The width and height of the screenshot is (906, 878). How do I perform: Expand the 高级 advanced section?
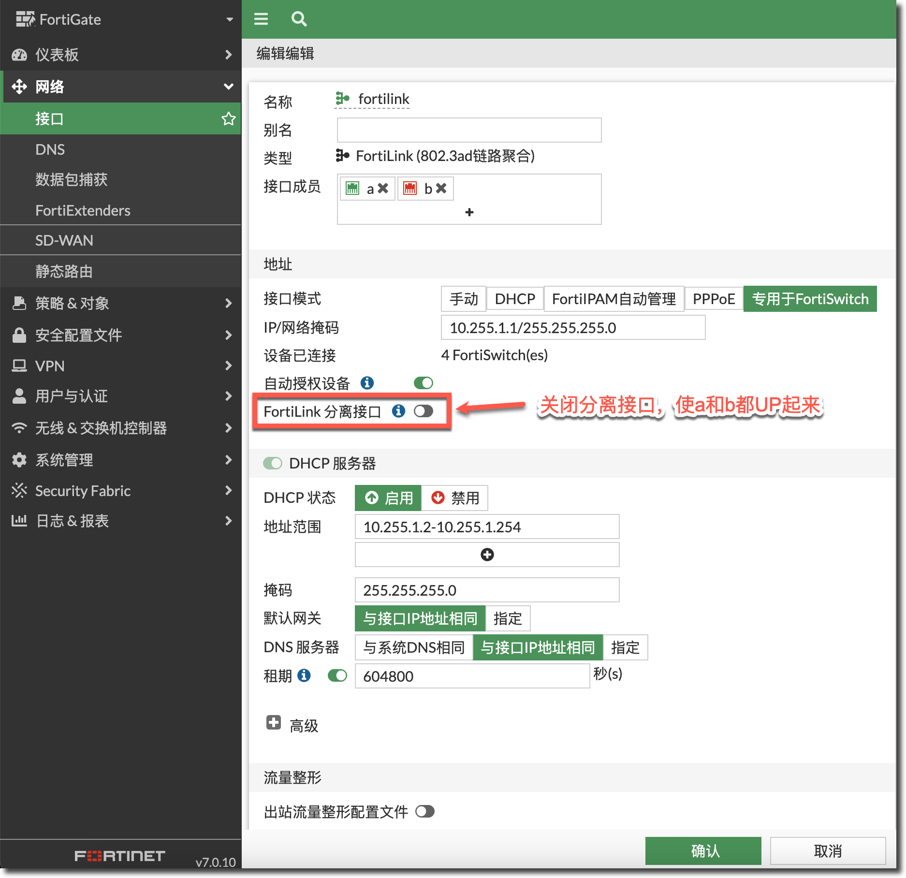[x=274, y=723]
